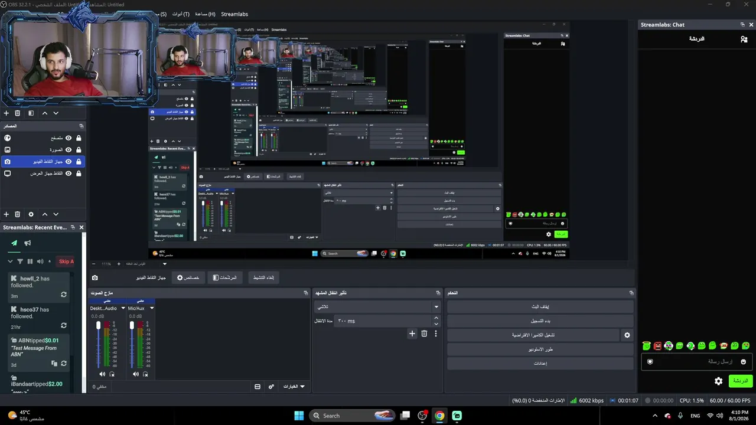The image size is (756, 425).
Task: Open the Desktop Audio channel menu arrow
Action: coord(123,308)
